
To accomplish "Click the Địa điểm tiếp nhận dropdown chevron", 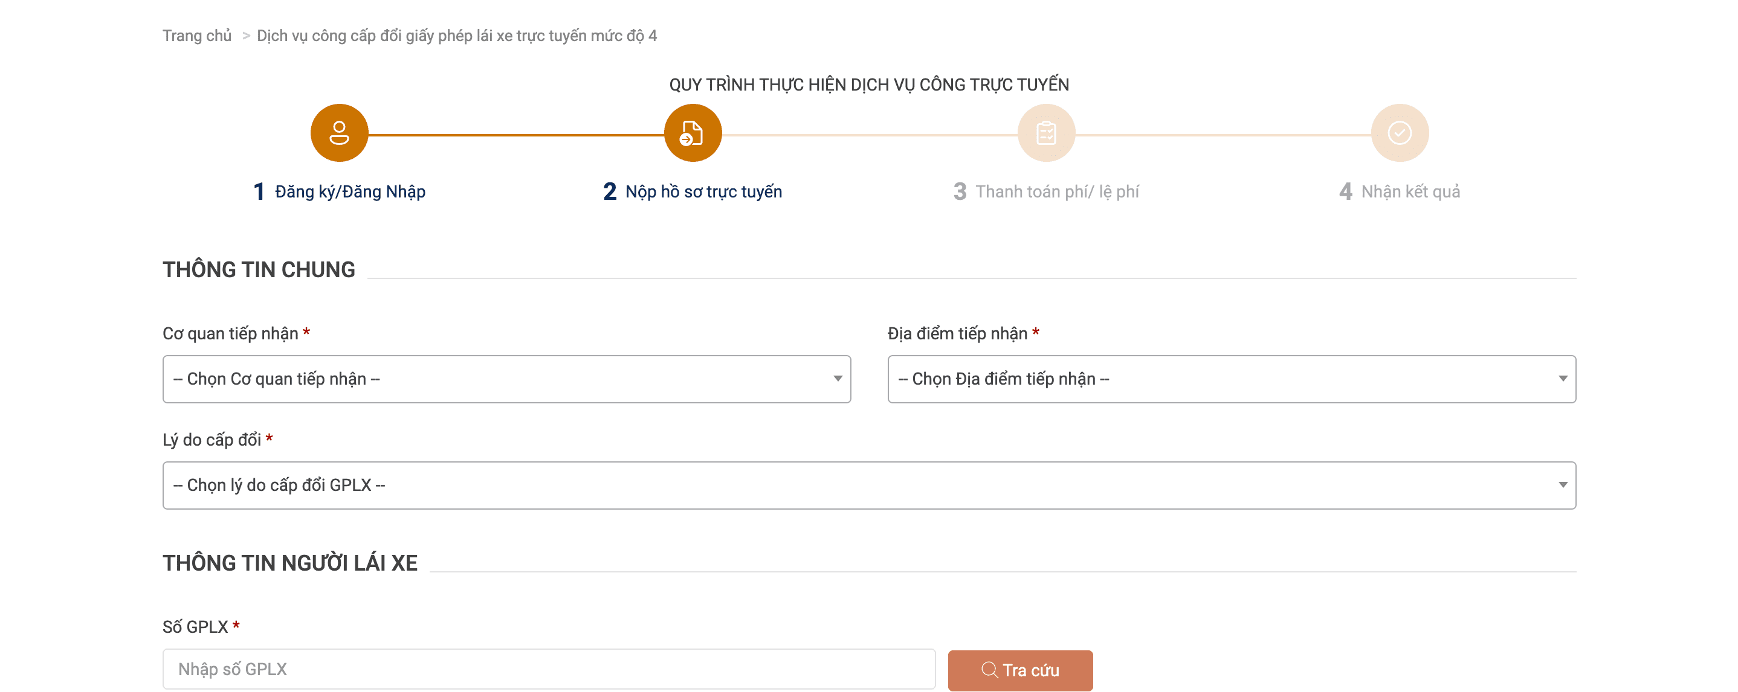I will [1565, 379].
